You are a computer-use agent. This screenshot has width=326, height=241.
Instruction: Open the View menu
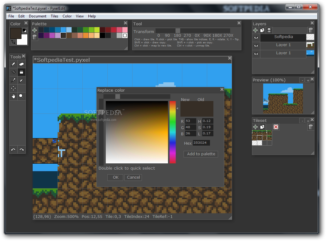80,16
